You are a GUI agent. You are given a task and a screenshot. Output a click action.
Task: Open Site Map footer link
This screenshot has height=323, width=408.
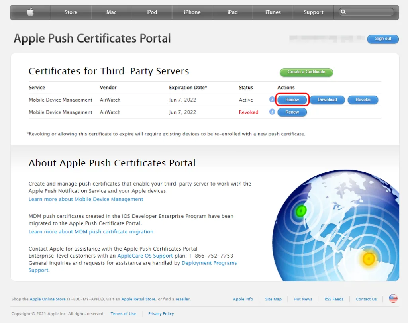[x=273, y=299]
